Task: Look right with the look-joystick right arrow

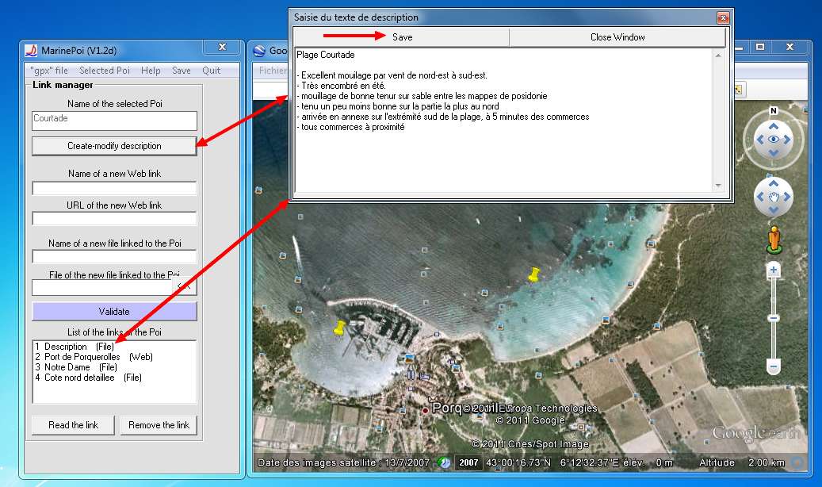Action: tap(787, 140)
